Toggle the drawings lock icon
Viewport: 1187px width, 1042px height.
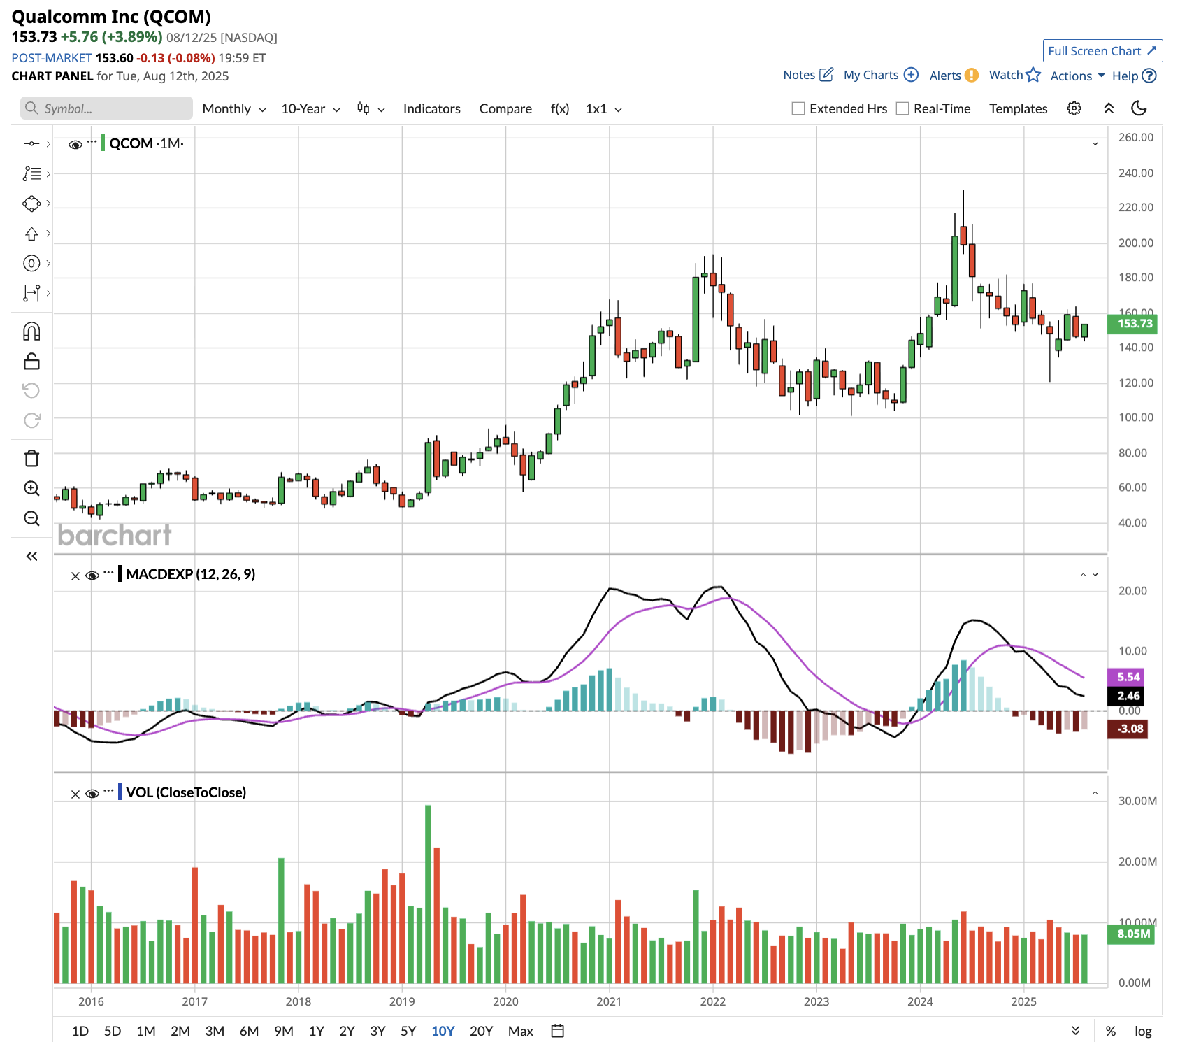click(x=31, y=361)
